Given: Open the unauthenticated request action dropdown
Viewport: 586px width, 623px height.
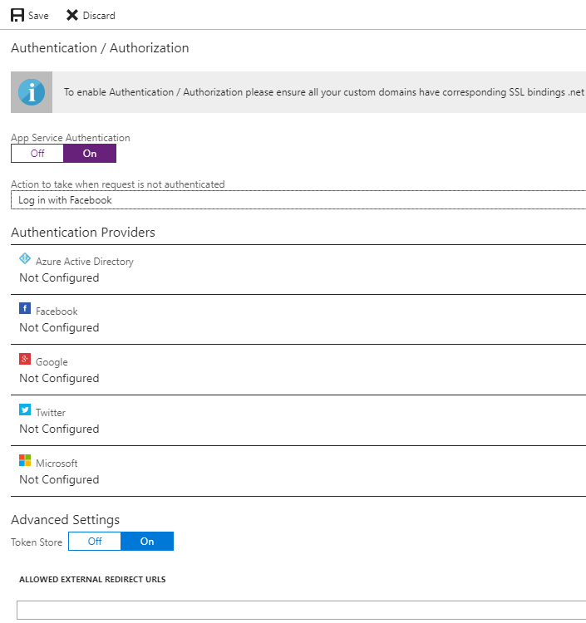Looking at the screenshot, I should click(x=298, y=200).
